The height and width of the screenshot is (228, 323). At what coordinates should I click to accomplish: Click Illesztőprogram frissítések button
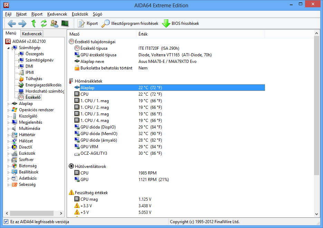tap(130, 23)
